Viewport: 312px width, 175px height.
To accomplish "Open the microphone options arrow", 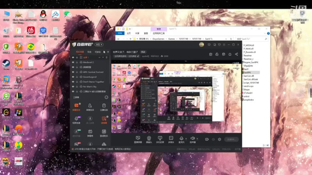I will point(186,139).
